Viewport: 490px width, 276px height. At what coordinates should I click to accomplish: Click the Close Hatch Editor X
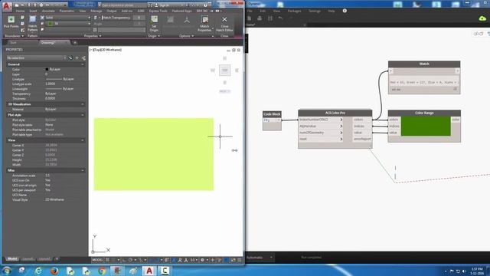point(224,19)
